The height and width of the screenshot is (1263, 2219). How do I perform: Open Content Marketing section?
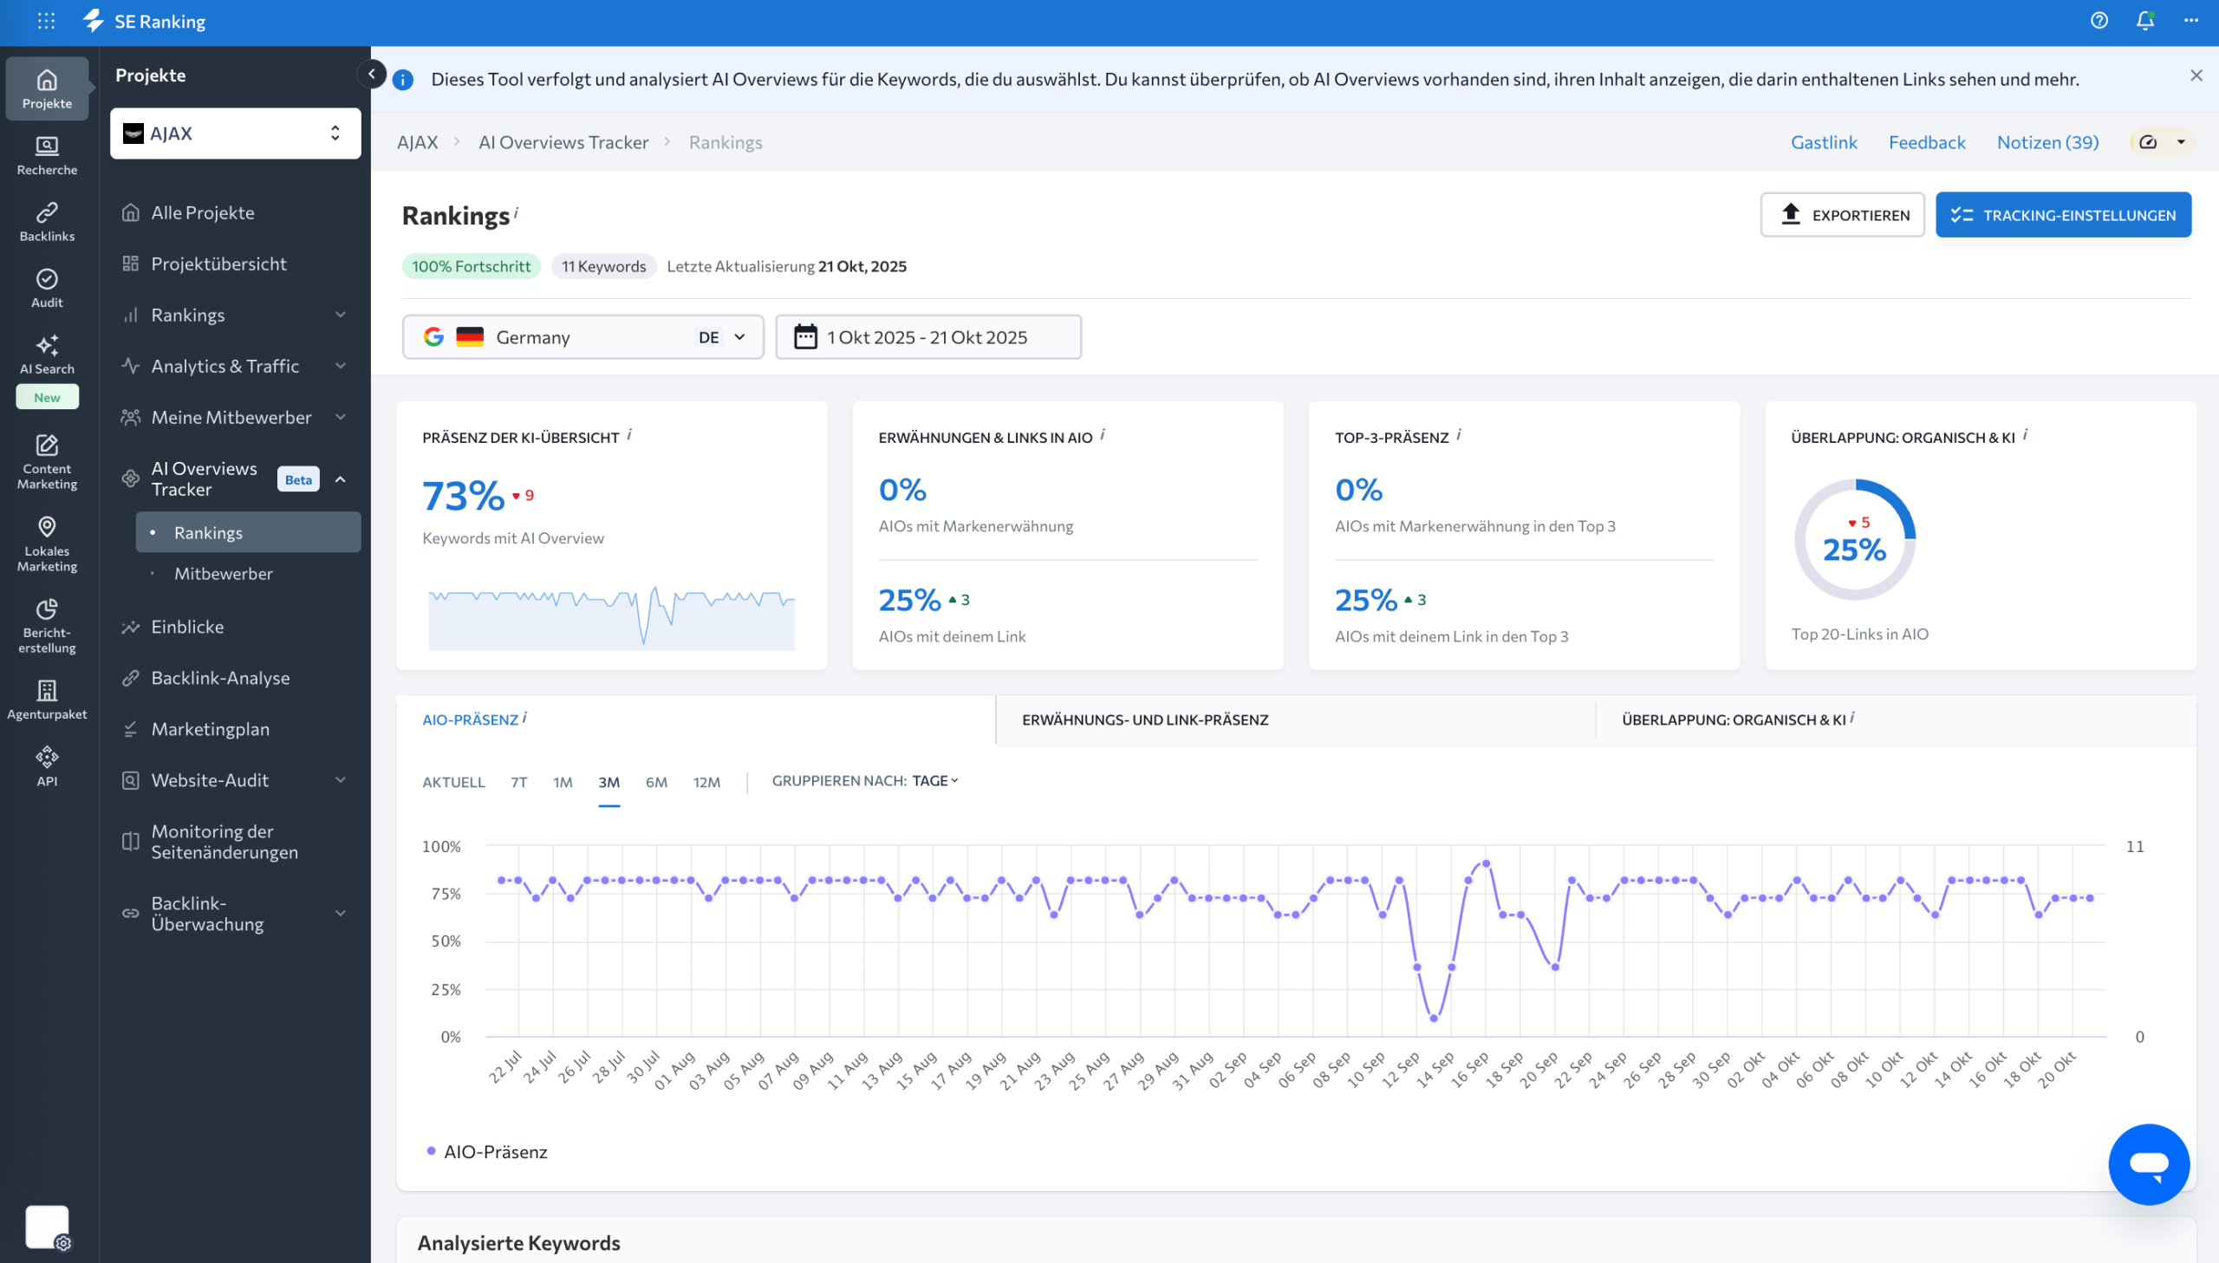47,461
